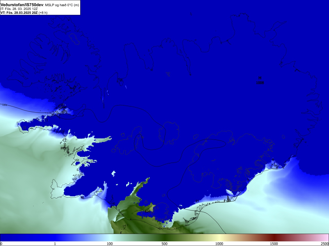Click the "2500" label on the color scale
The width and height of the screenshot is (329, 246).
(x=325, y=244)
